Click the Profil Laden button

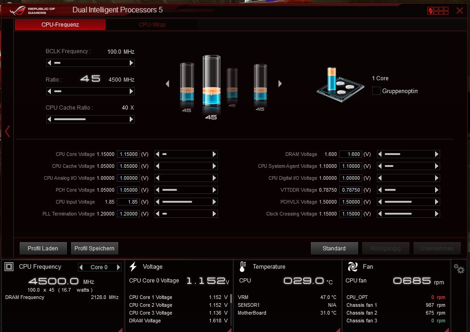pos(43,249)
